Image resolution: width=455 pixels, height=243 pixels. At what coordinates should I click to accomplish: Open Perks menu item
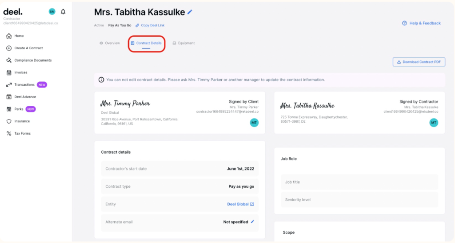[19, 109]
